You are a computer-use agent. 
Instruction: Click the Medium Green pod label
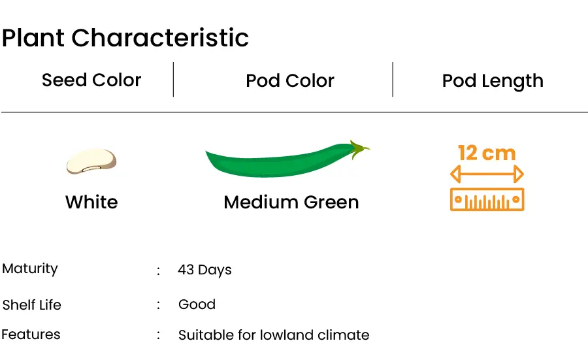pos(291,202)
